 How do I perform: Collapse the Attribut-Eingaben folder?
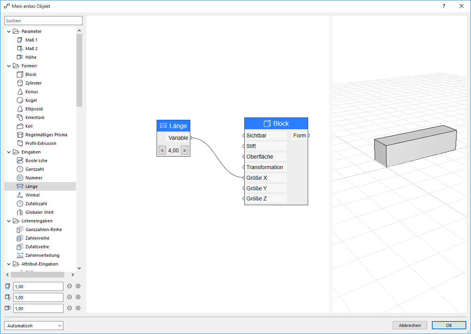click(x=9, y=264)
